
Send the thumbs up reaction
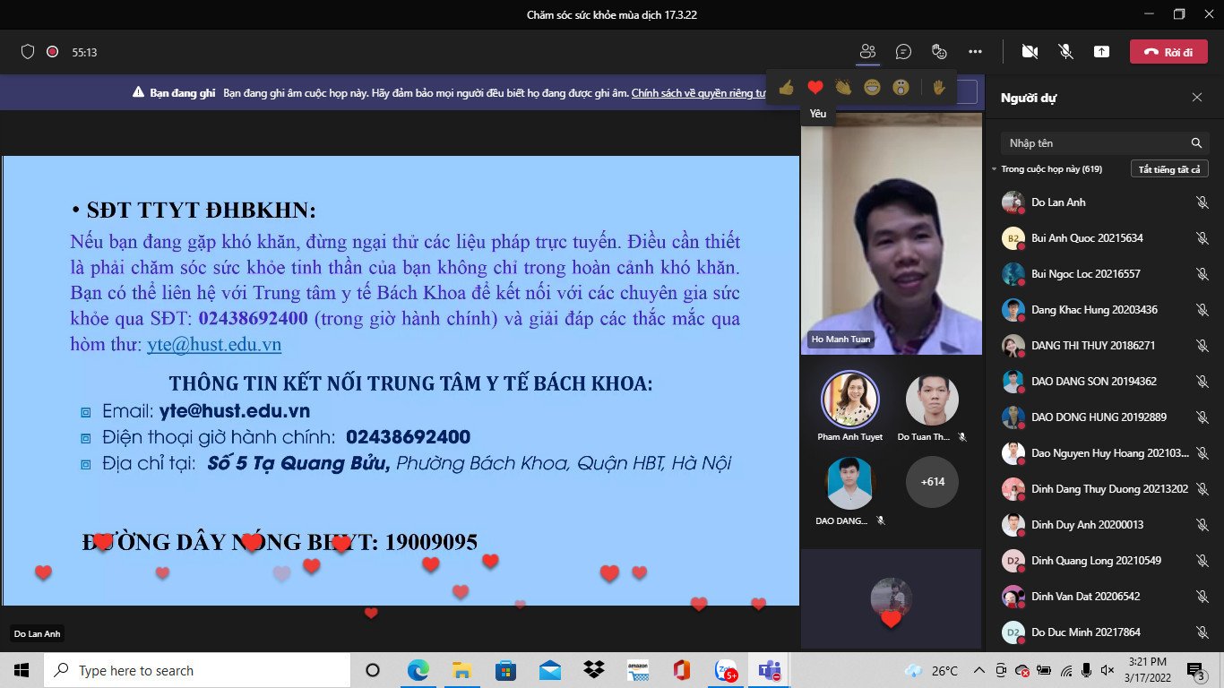787,88
